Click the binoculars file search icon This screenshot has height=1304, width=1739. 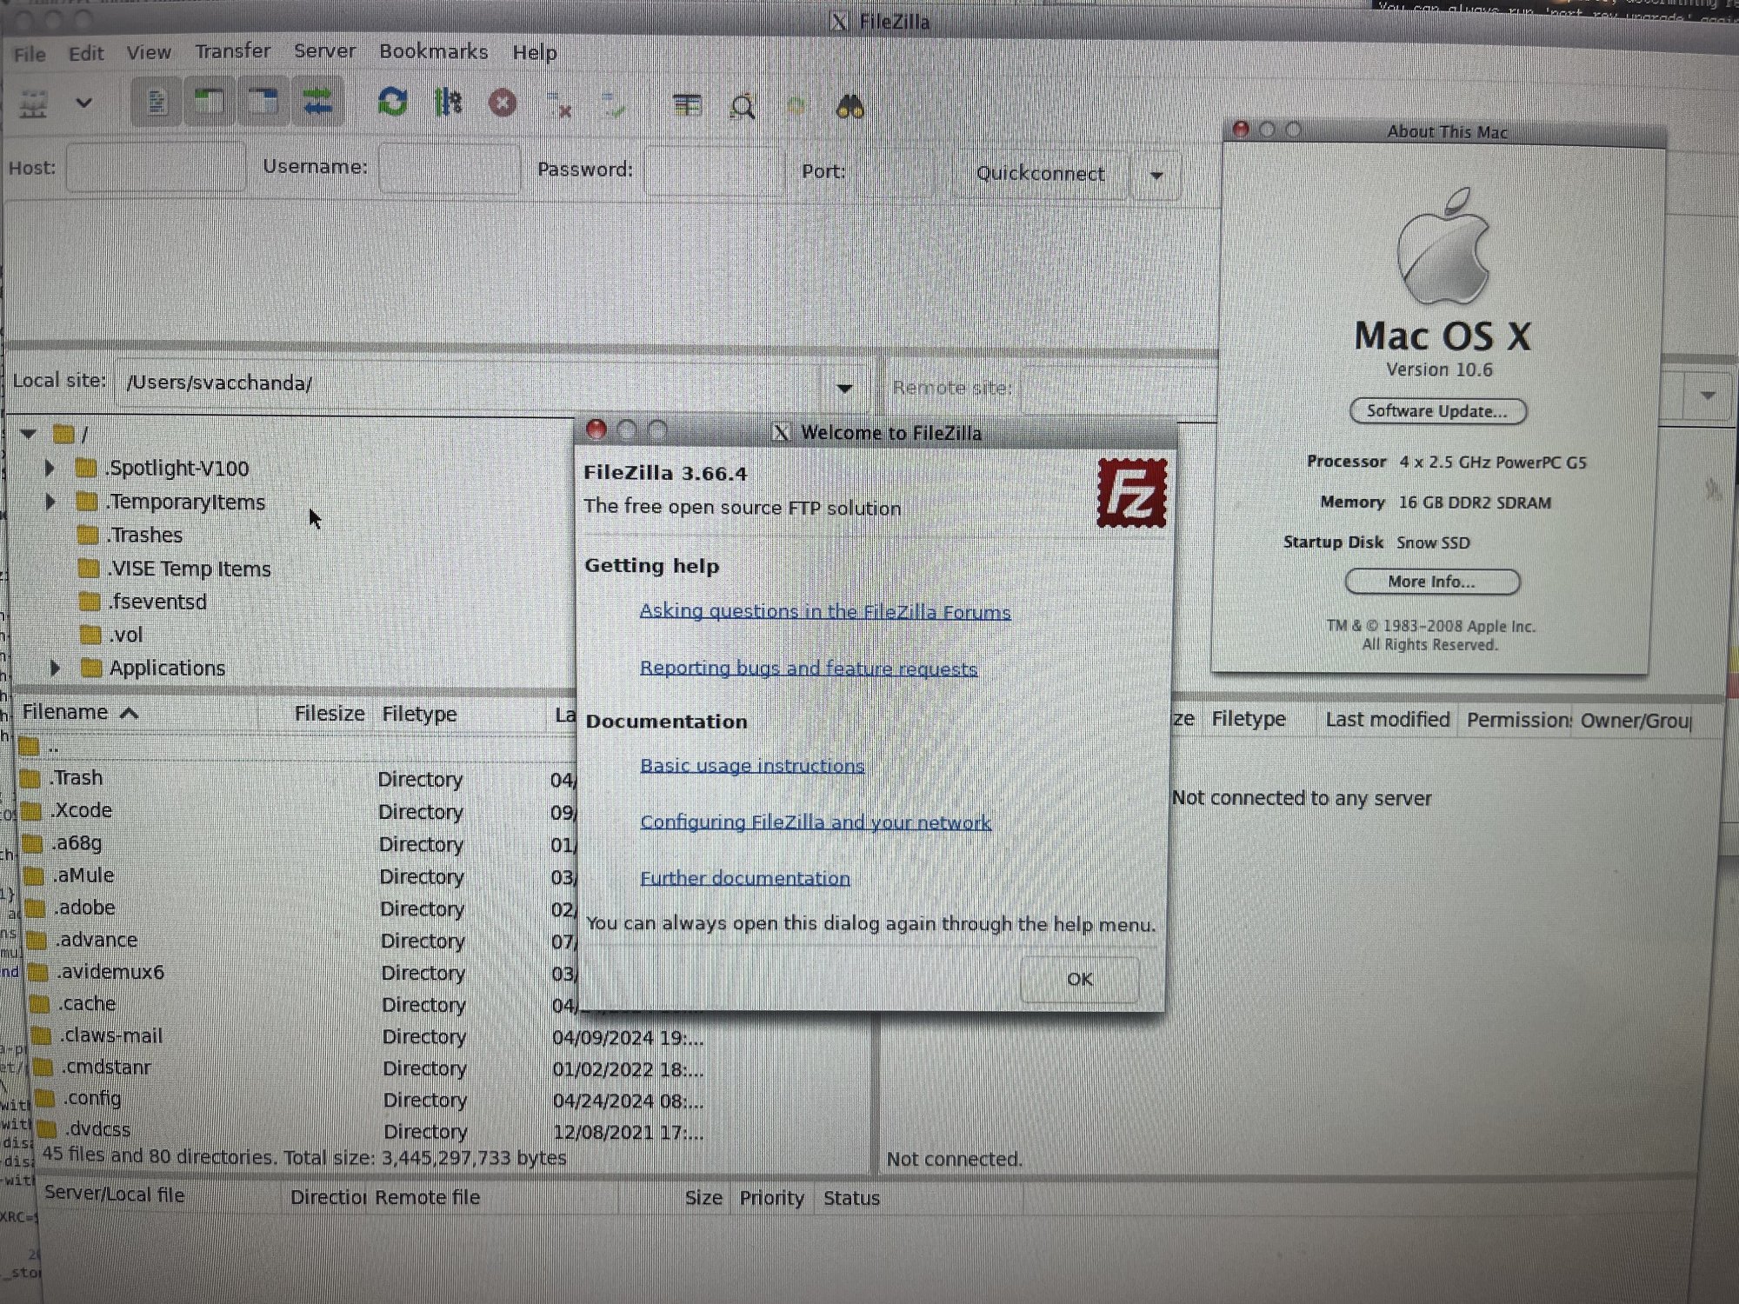(x=850, y=108)
